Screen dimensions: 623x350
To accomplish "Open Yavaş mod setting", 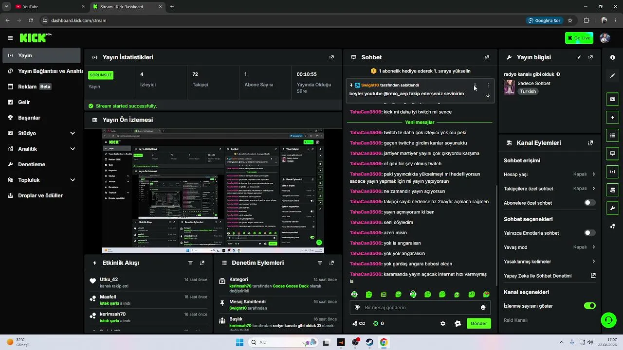I will pos(550,247).
